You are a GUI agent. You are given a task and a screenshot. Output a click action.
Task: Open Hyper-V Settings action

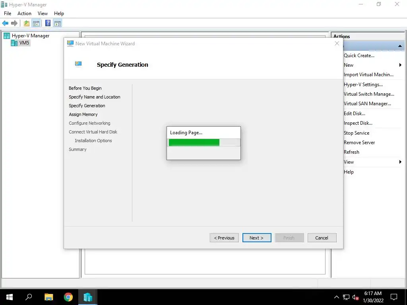pos(363,85)
